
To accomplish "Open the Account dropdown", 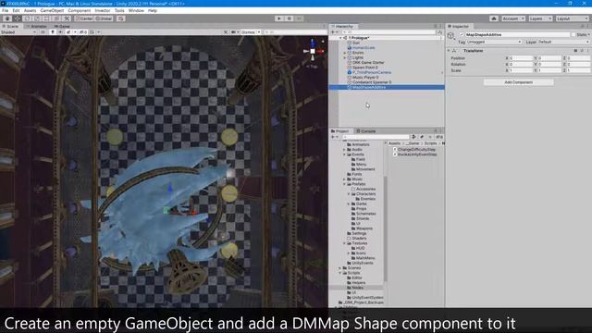I will [512, 18].
